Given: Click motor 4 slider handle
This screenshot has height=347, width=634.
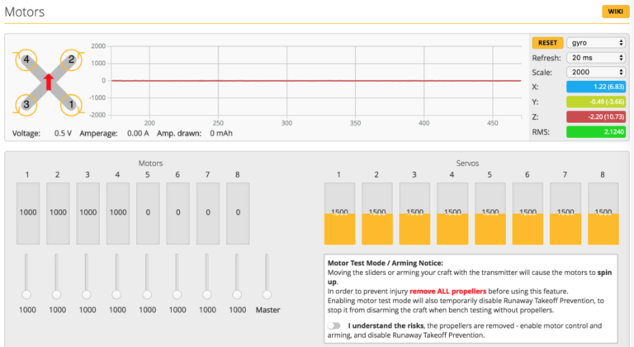Looking at the screenshot, I should [117, 294].
